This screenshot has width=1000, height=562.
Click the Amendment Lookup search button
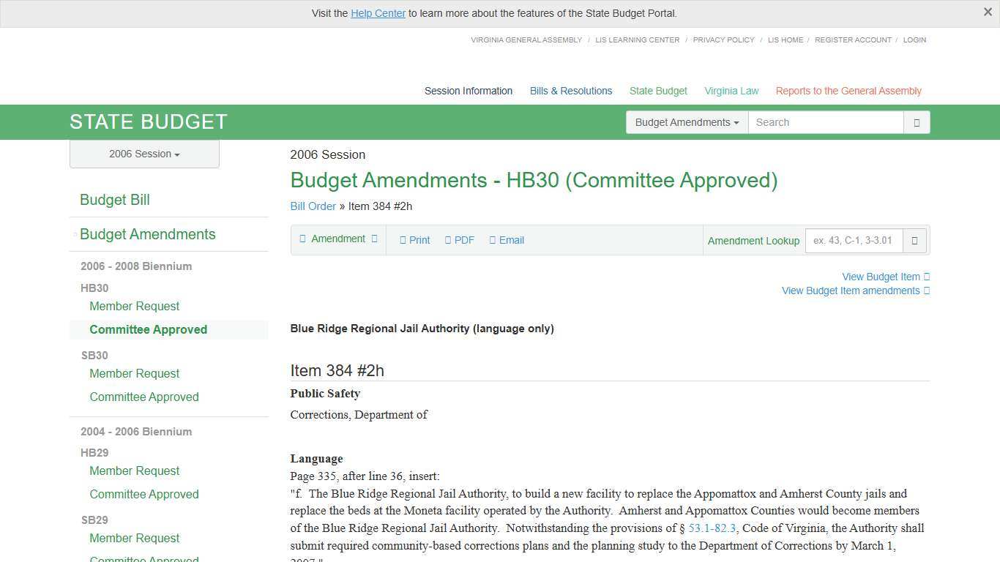[914, 240]
